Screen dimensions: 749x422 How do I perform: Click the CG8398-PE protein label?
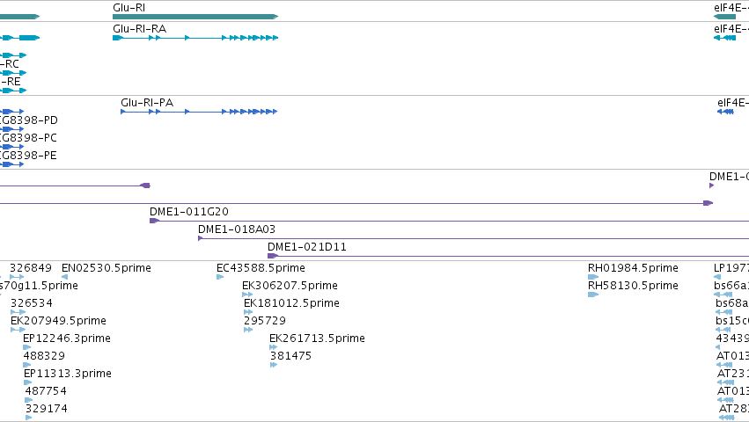pos(29,156)
